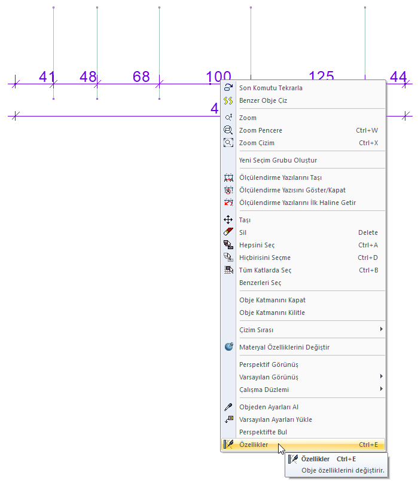
Task: Select Ölçülendirme Yazılarını İlk Haline Getir text
Action: (x=297, y=203)
